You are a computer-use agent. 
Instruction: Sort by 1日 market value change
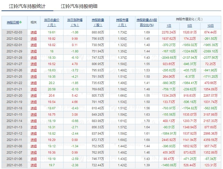169,26
